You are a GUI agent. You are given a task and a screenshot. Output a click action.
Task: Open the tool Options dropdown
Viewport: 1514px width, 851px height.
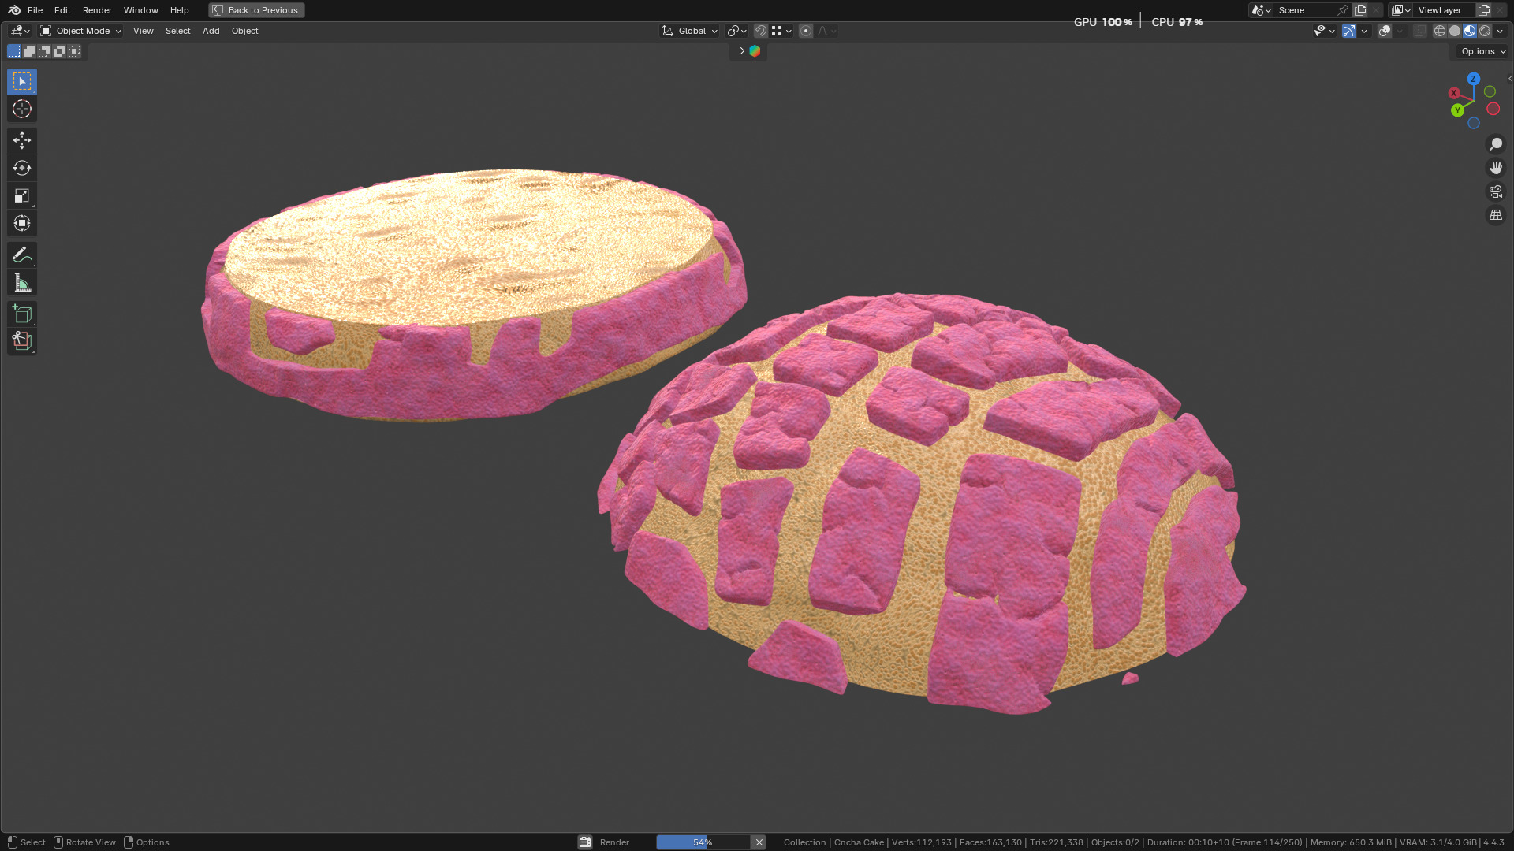tap(1482, 51)
